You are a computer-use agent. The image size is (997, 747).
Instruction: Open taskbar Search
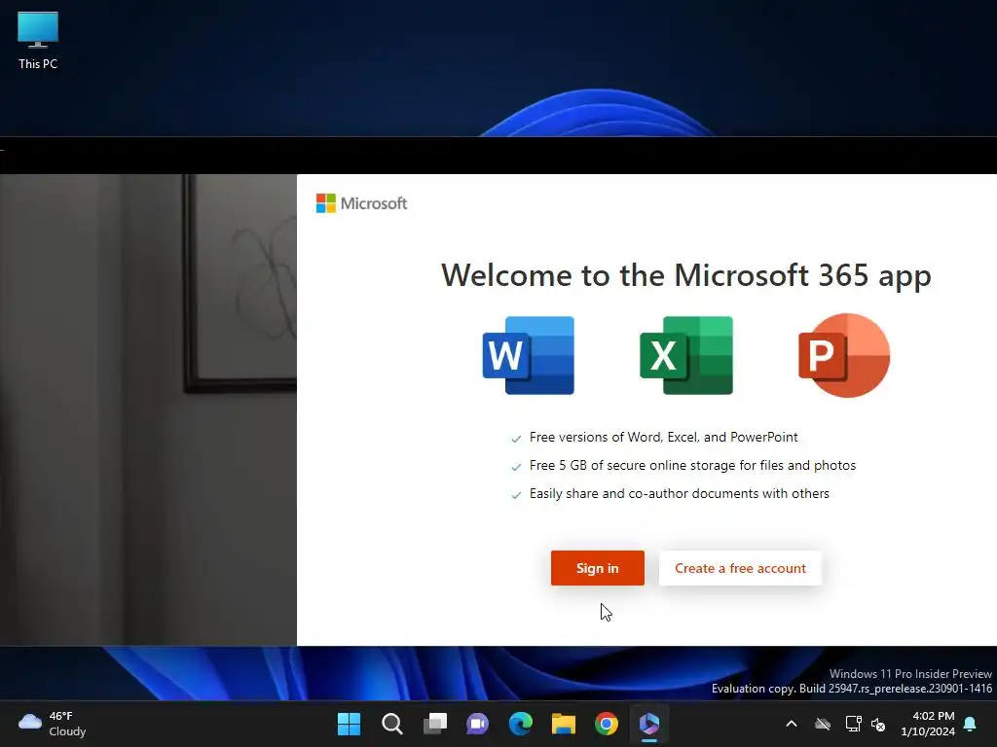(391, 724)
